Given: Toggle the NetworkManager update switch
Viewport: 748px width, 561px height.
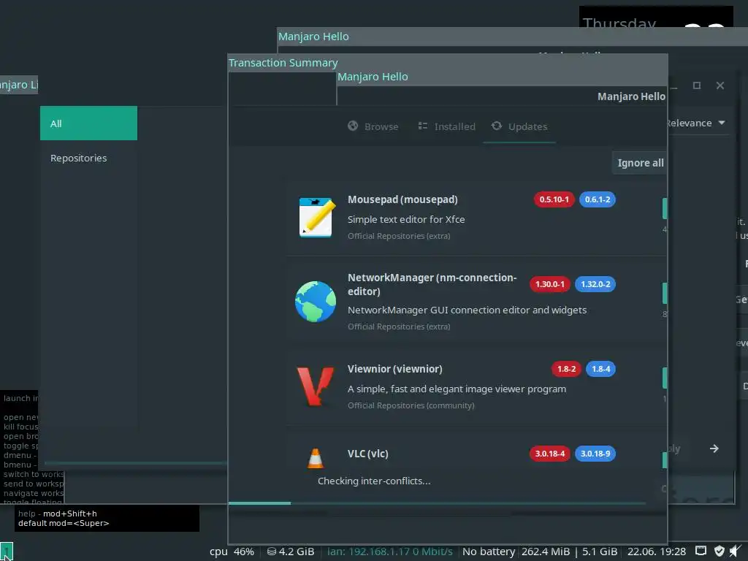Looking at the screenshot, I should tap(665, 293).
